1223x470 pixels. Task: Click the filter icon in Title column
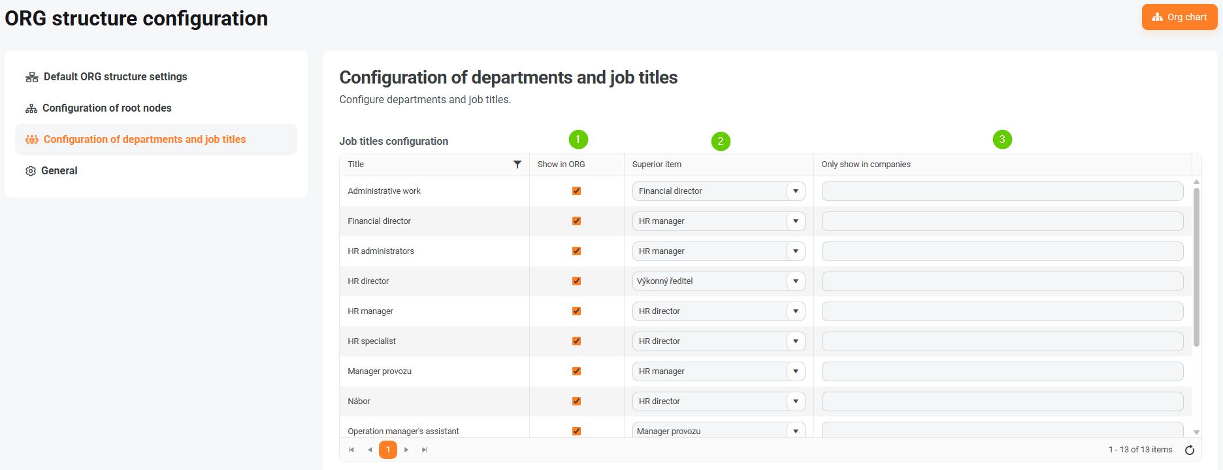(x=517, y=164)
